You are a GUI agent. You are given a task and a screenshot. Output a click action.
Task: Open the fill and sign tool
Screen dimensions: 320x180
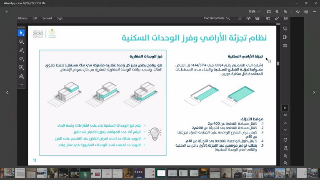click(21, 76)
